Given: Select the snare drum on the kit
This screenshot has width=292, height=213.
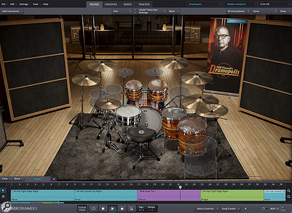Looking at the screenshot, I should click(128, 115).
